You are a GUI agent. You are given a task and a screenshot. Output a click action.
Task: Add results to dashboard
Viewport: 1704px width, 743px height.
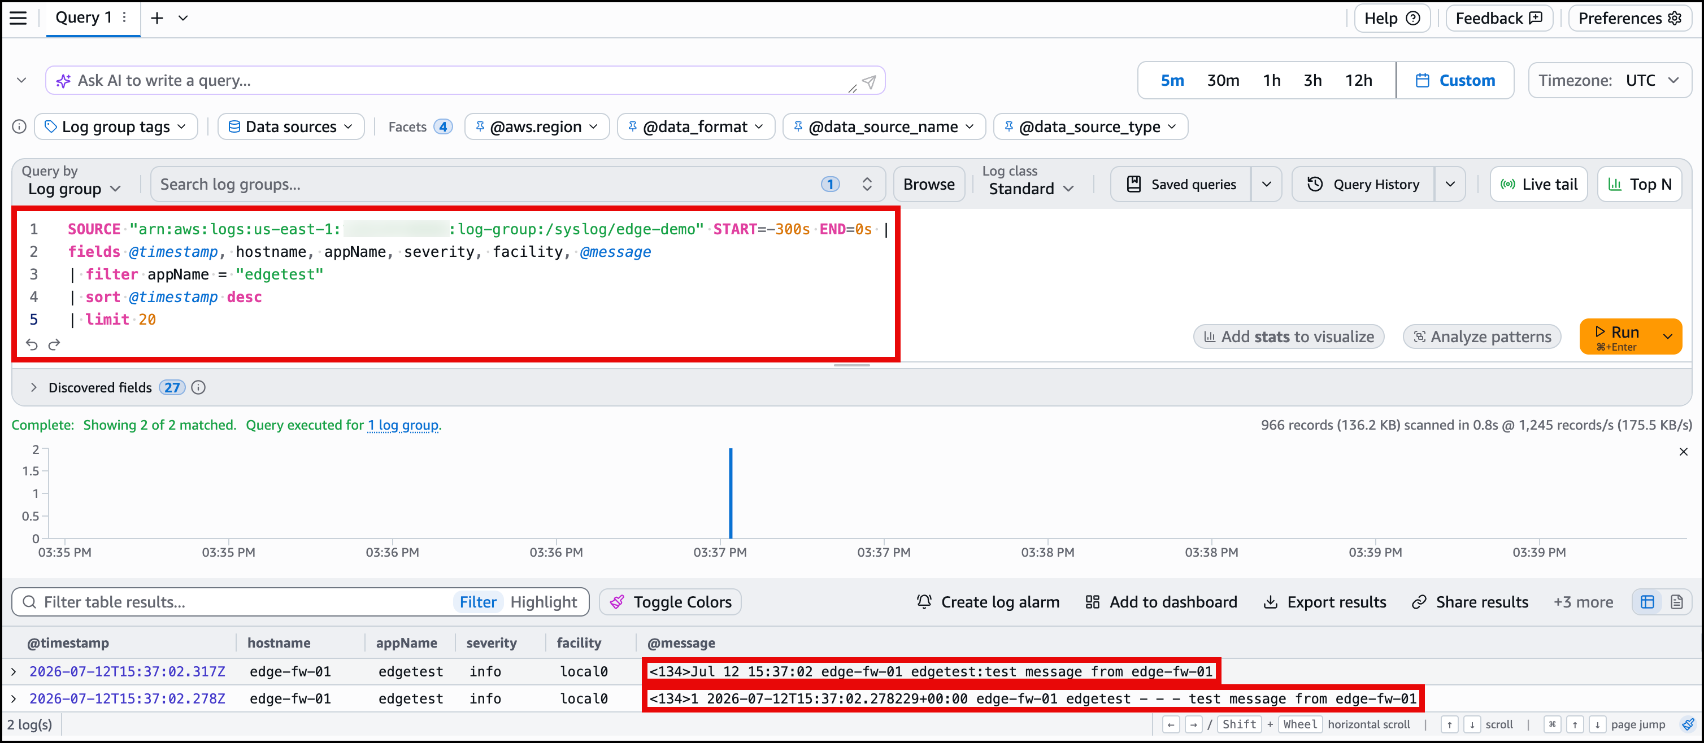click(x=1161, y=602)
